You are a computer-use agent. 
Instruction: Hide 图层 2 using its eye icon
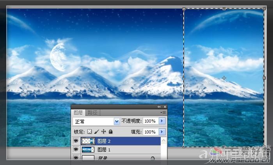tap(76, 141)
